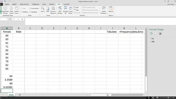Image resolution: width=176 pixels, height=99 pixels.
Task: Select Fill & Line icon in Format Shape
Action: click(151, 34)
